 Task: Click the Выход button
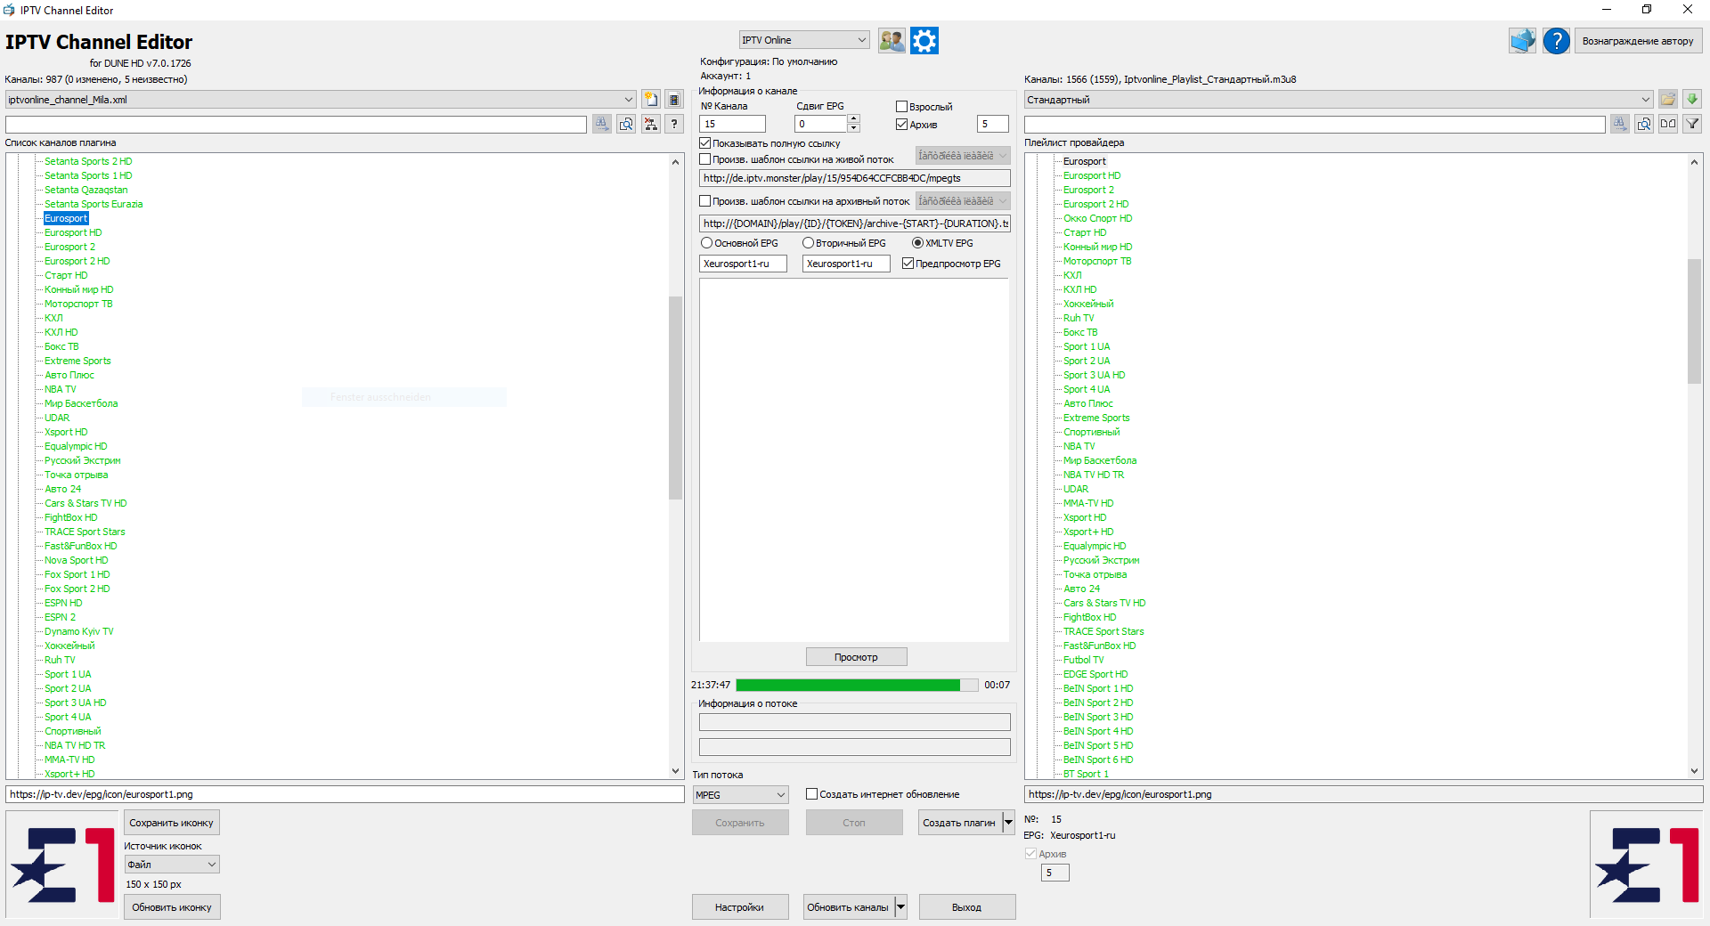966,907
